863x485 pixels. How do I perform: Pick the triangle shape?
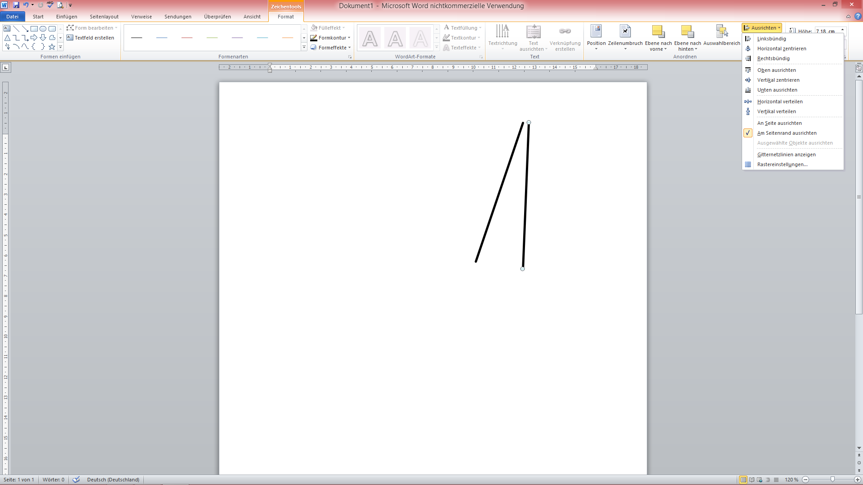7,38
